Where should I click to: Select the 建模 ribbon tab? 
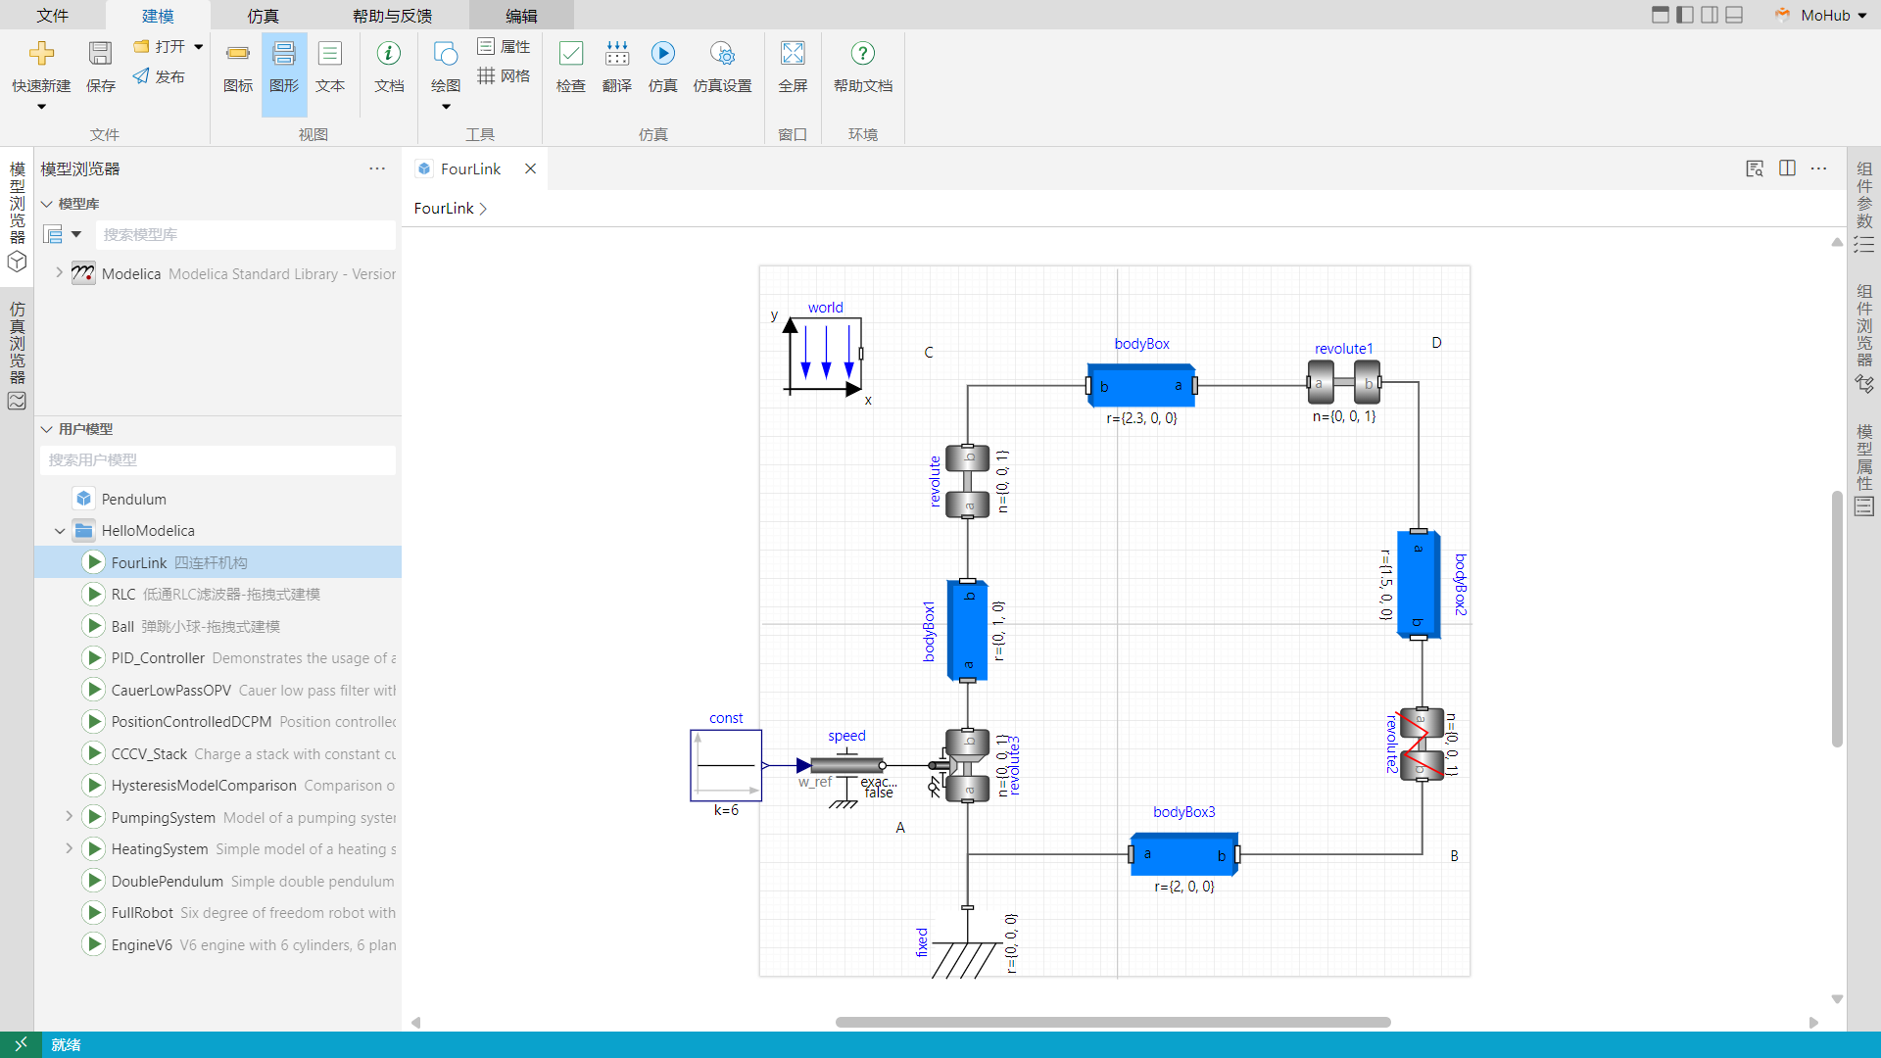(158, 16)
